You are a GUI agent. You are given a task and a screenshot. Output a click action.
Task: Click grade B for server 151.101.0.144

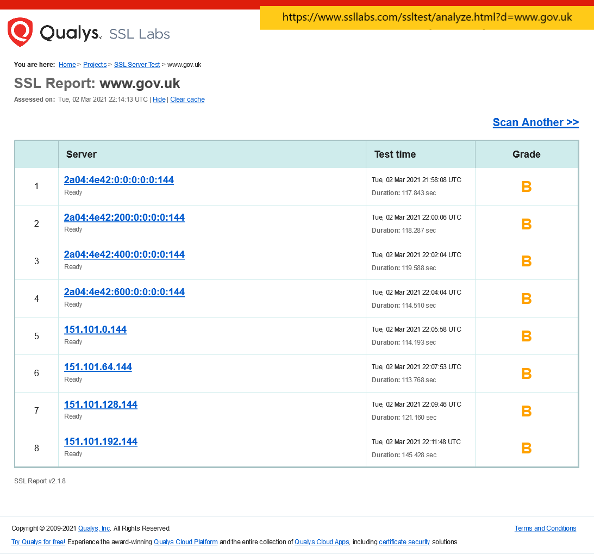pyautogui.click(x=527, y=336)
